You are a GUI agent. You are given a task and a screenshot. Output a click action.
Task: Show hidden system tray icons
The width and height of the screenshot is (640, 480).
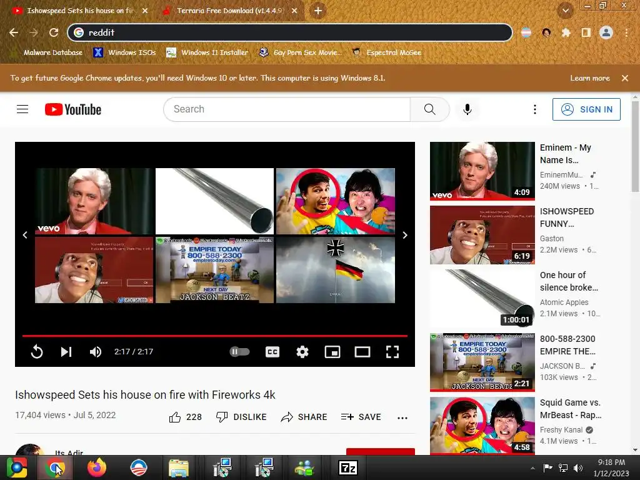click(x=532, y=468)
